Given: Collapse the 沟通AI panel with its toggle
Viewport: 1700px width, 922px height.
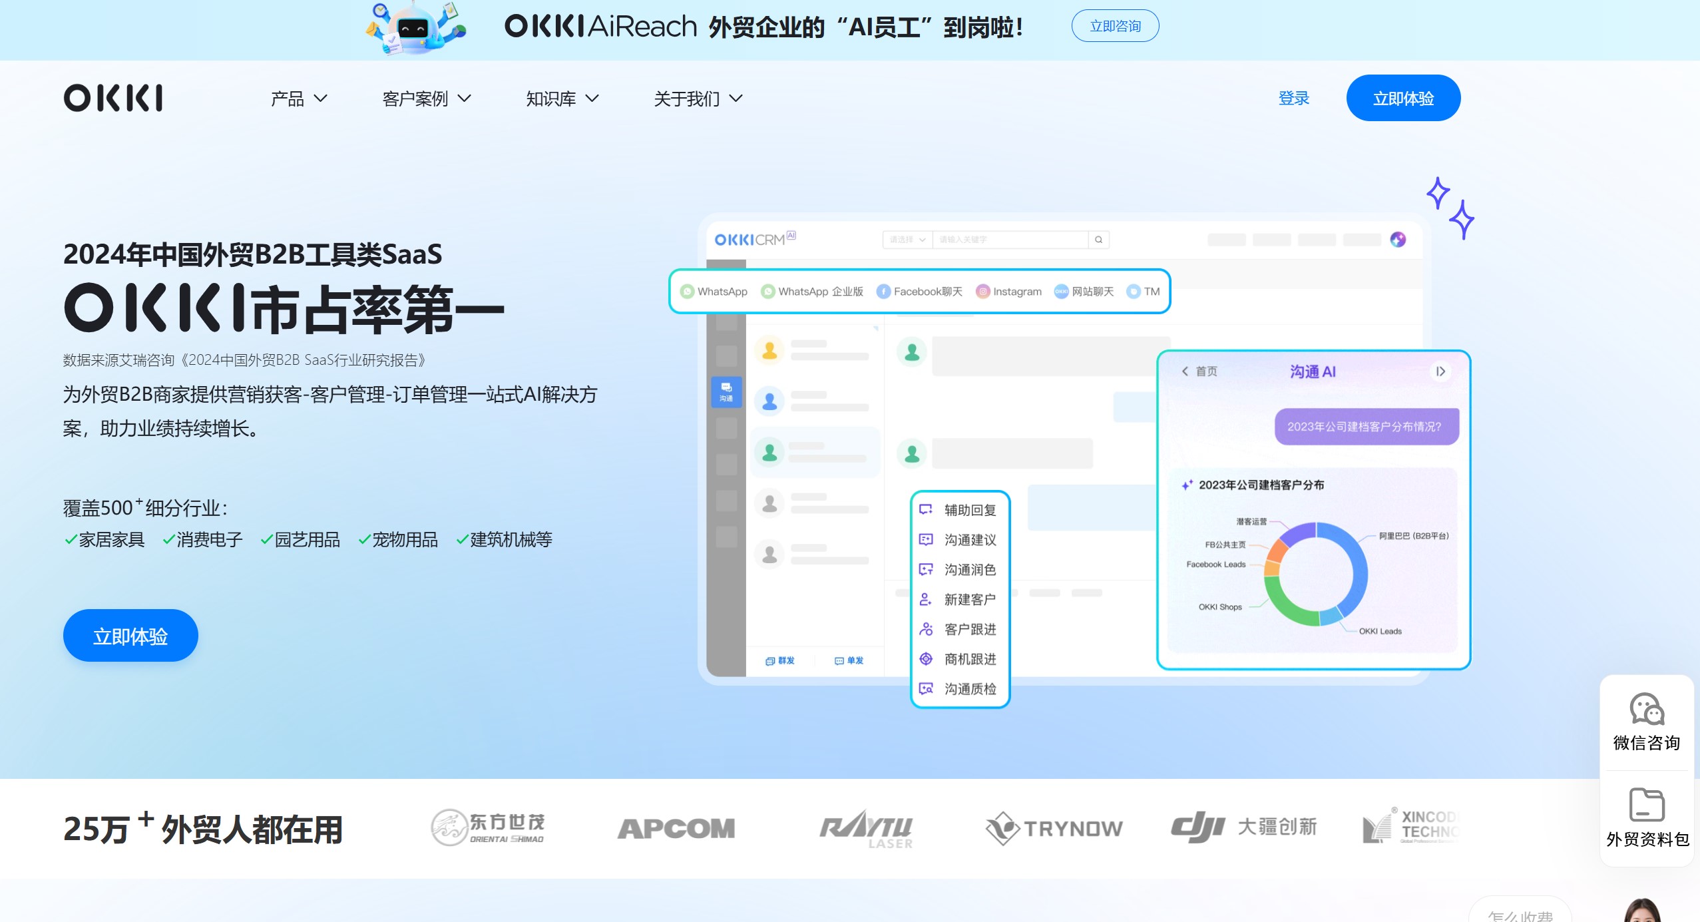Looking at the screenshot, I should (1442, 371).
